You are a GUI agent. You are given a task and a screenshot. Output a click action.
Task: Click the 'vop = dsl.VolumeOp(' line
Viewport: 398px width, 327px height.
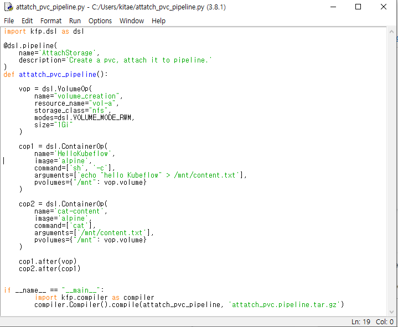(55, 89)
